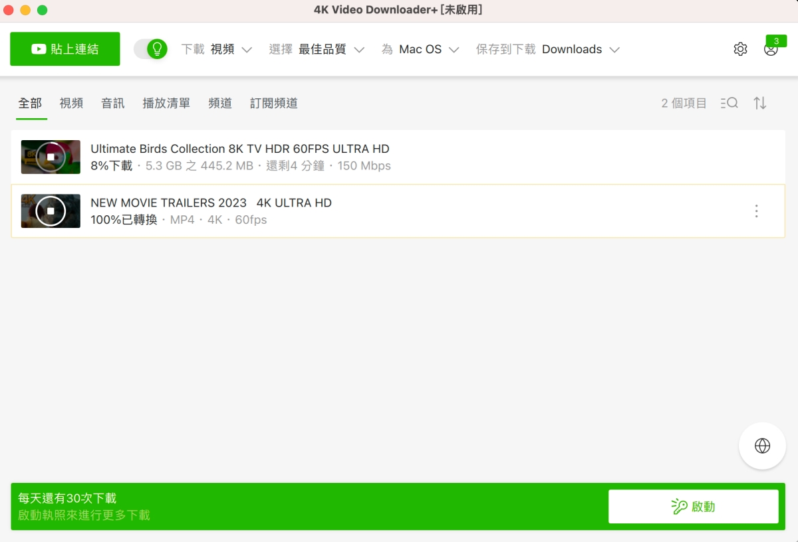Screen dimensions: 798x542
Task: Click the green notification badge showing 3
Action: 775,41
